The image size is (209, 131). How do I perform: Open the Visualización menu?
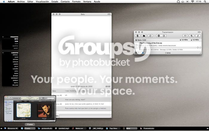42,1
